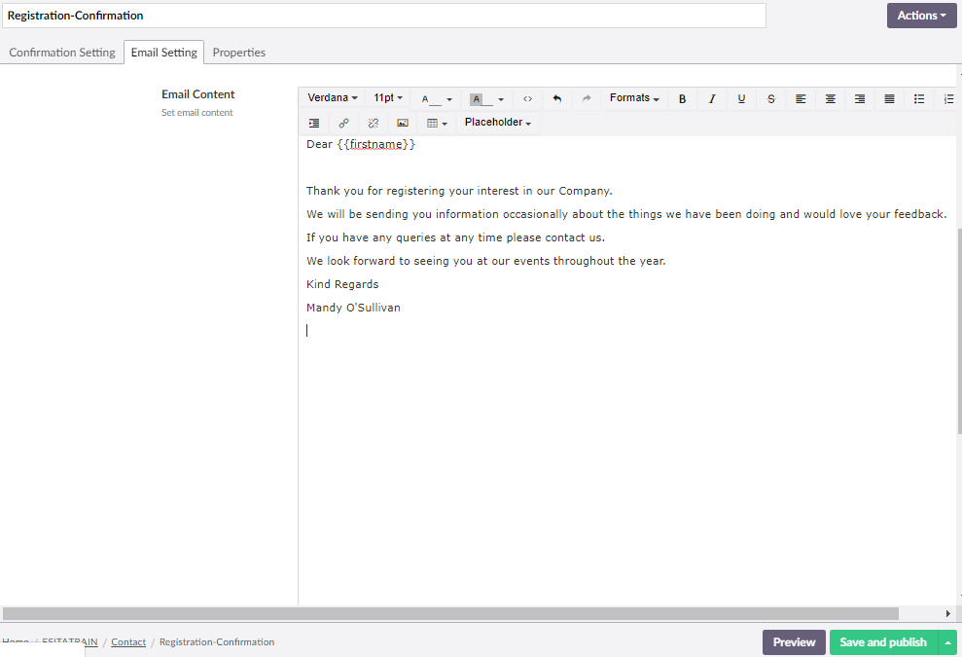Open the Verdana font family dropdown
Image resolution: width=962 pixels, height=657 pixels.
coord(333,98)
